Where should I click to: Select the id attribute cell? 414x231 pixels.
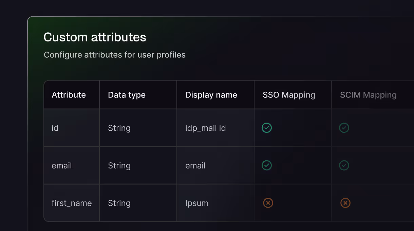[55, 128]
